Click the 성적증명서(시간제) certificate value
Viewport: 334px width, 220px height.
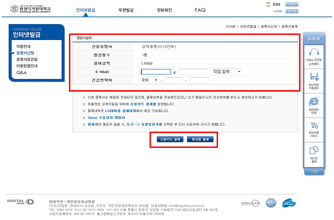coord(159,47)
